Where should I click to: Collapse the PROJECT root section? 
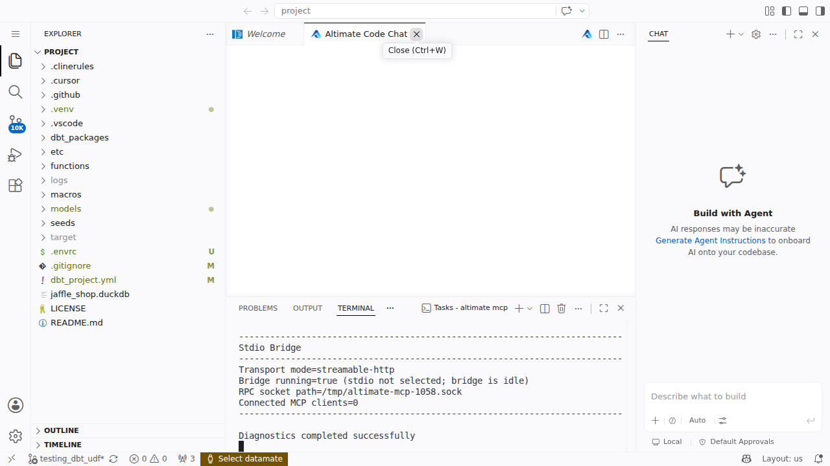(x=128, y=52)
